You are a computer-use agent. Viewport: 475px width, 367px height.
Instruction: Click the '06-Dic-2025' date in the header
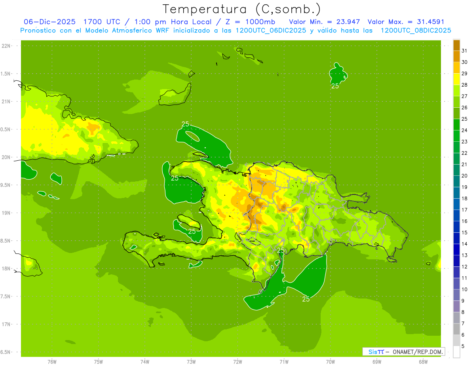point(49,22)
